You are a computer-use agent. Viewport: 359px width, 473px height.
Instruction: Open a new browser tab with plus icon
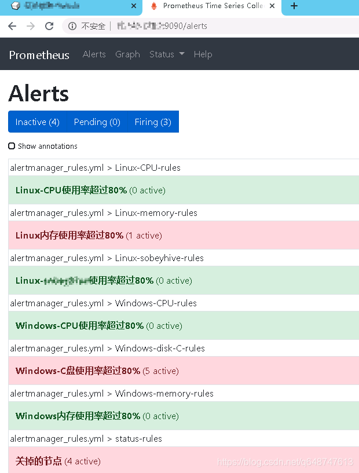point(294,6)
